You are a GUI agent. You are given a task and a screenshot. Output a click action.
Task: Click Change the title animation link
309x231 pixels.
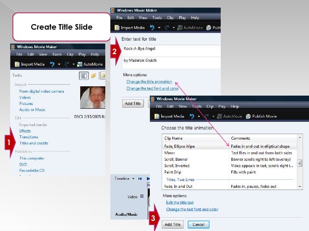149,82
